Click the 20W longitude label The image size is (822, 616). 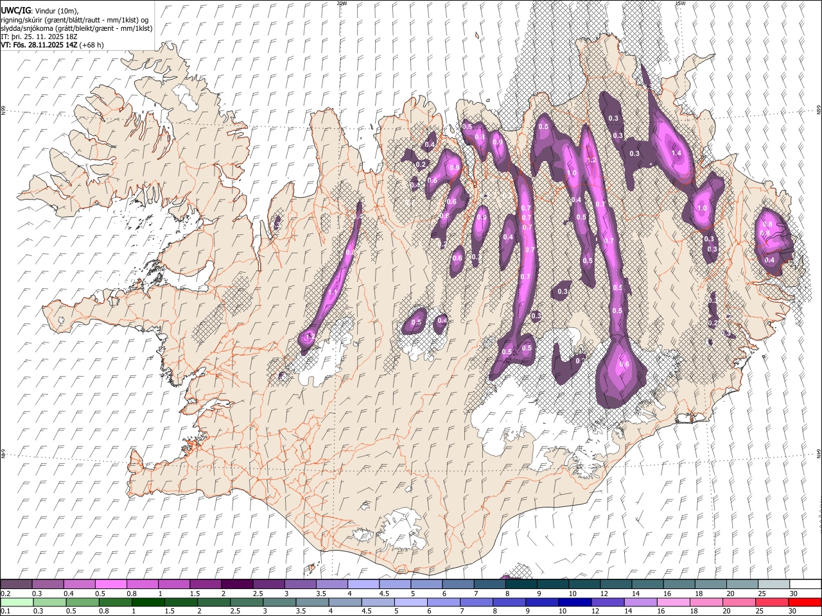pyautogui.click(x=342, y=3)
